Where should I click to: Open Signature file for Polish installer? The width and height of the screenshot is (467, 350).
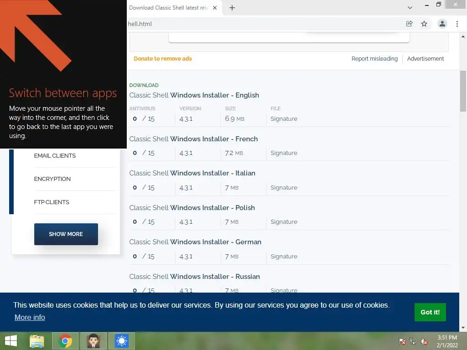[x=284, y=222]
